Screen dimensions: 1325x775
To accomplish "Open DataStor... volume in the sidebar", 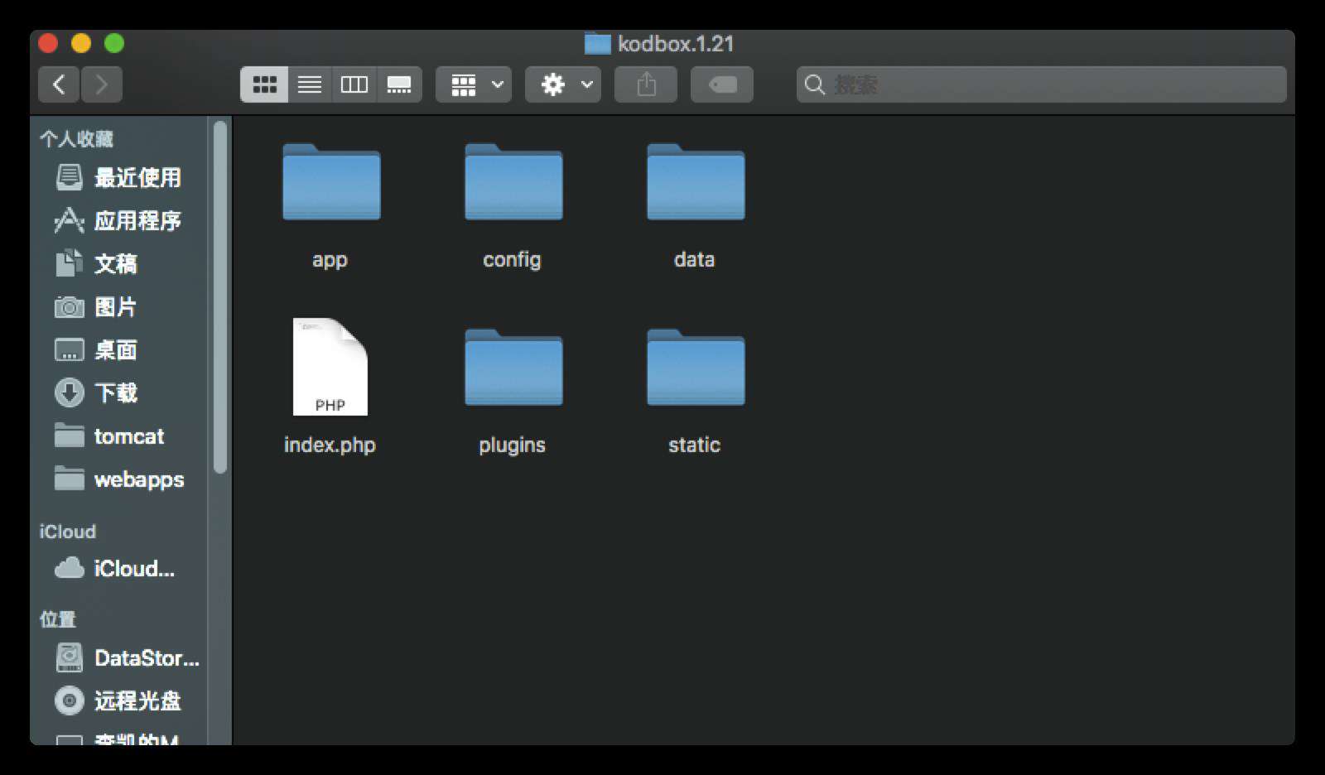I will tap(118, 657).
